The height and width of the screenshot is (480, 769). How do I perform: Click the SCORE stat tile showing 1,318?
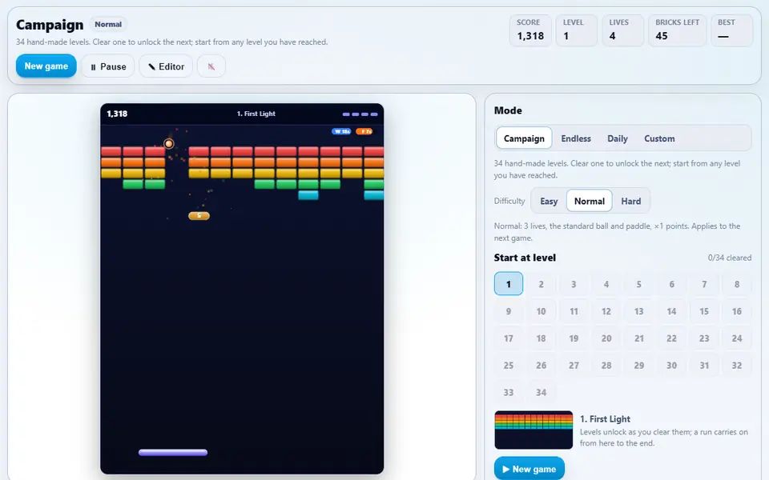pos(530,30)
